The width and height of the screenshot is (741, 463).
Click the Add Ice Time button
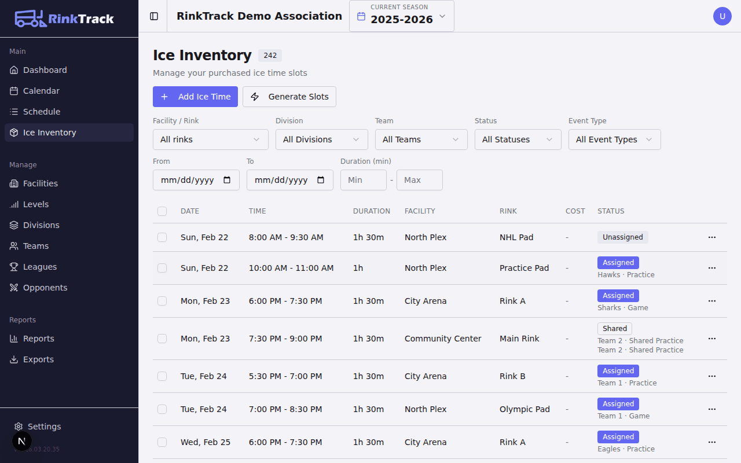click(x=195, y=97)
